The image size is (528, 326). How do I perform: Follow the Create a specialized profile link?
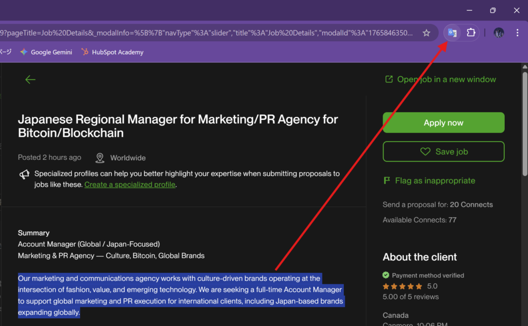[130, 185]
